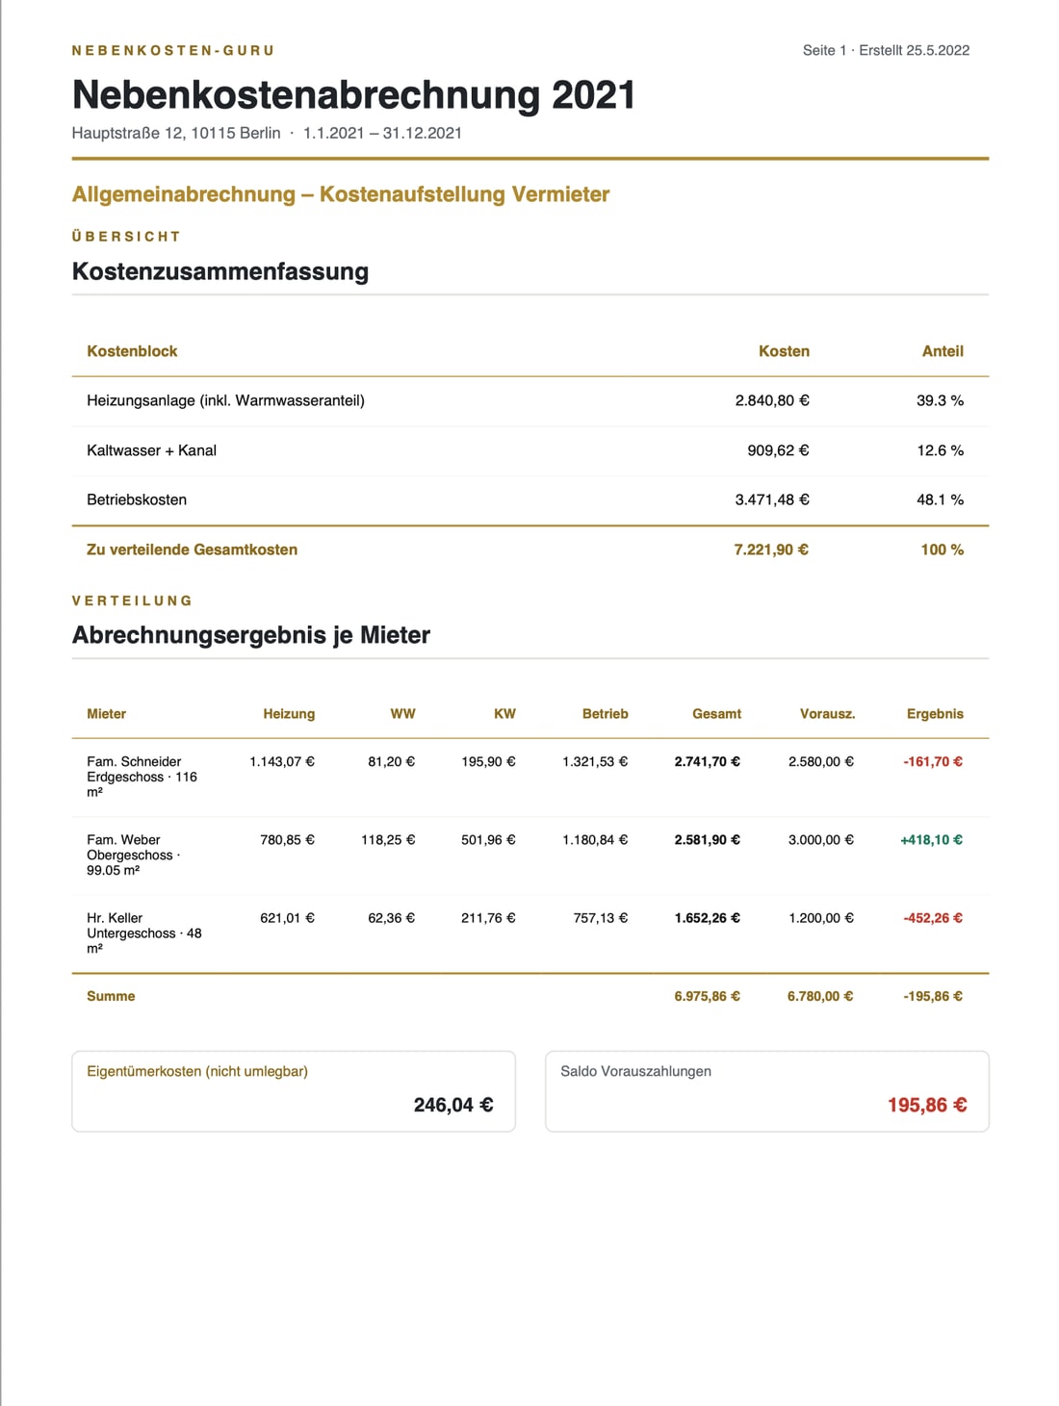Click the Eigentümerkosten (nicht umlegbar) card
Viewport: 1059px width, 1406px height.
(x=294, y=1091)
